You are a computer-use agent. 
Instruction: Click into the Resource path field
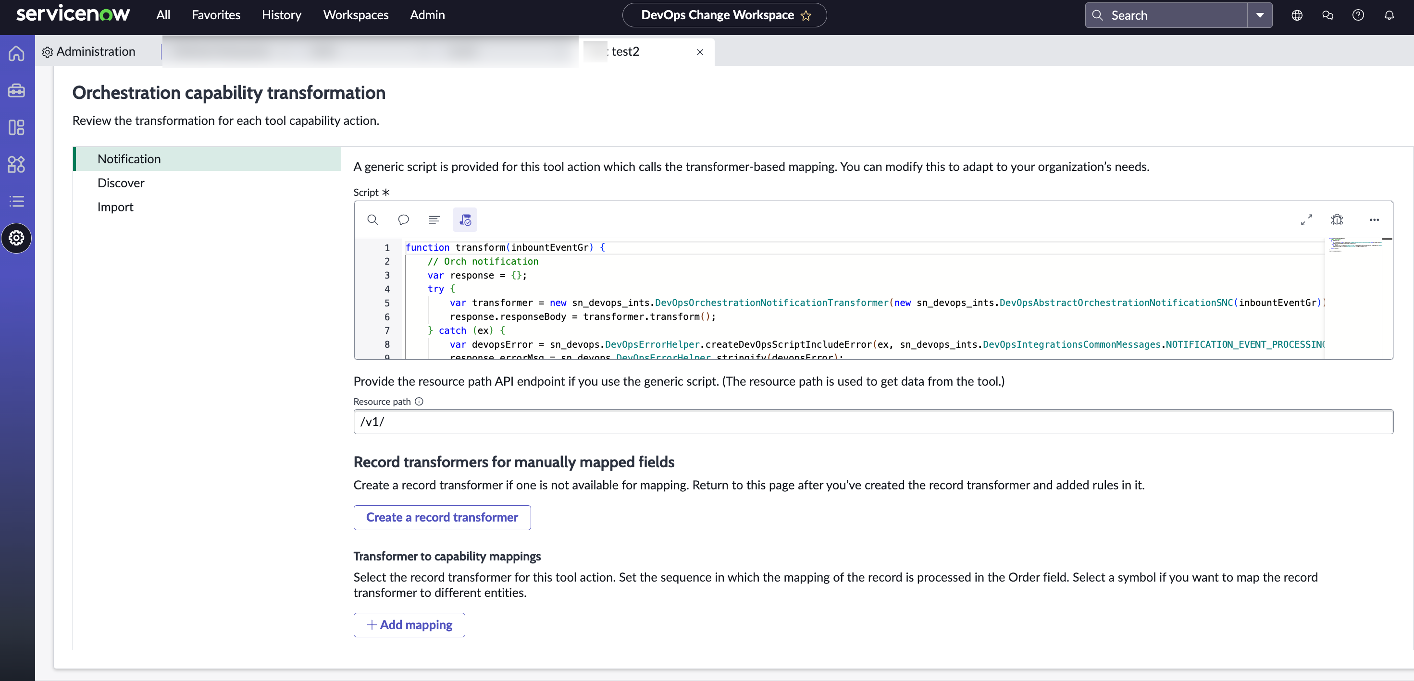coord(873,422)
